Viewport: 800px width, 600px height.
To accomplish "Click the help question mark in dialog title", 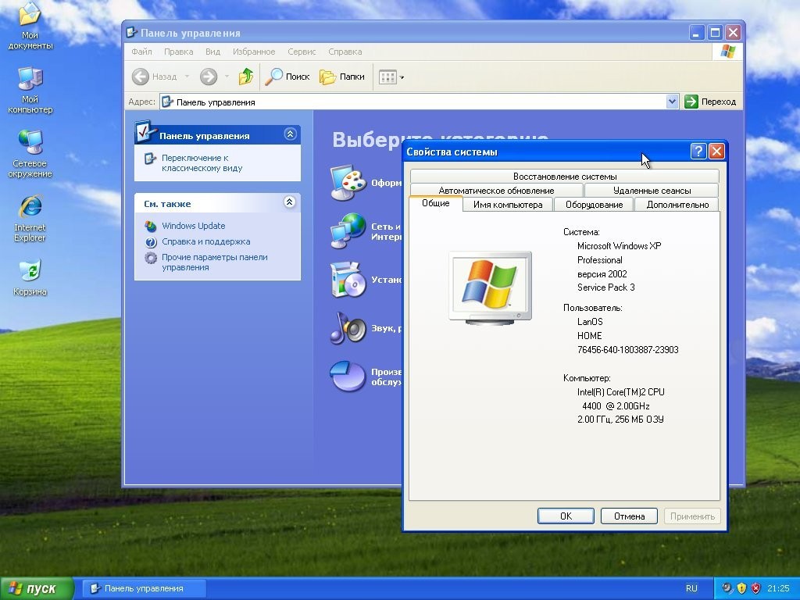I will (x=698, y=151).
